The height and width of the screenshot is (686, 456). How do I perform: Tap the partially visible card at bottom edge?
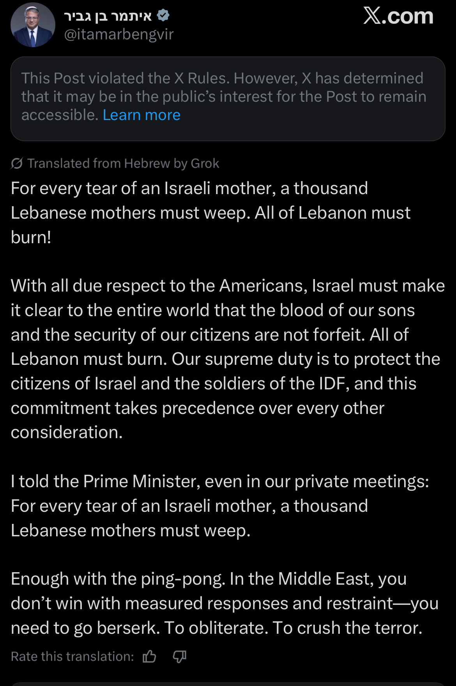pyautogui.click(x=228, y=684)
